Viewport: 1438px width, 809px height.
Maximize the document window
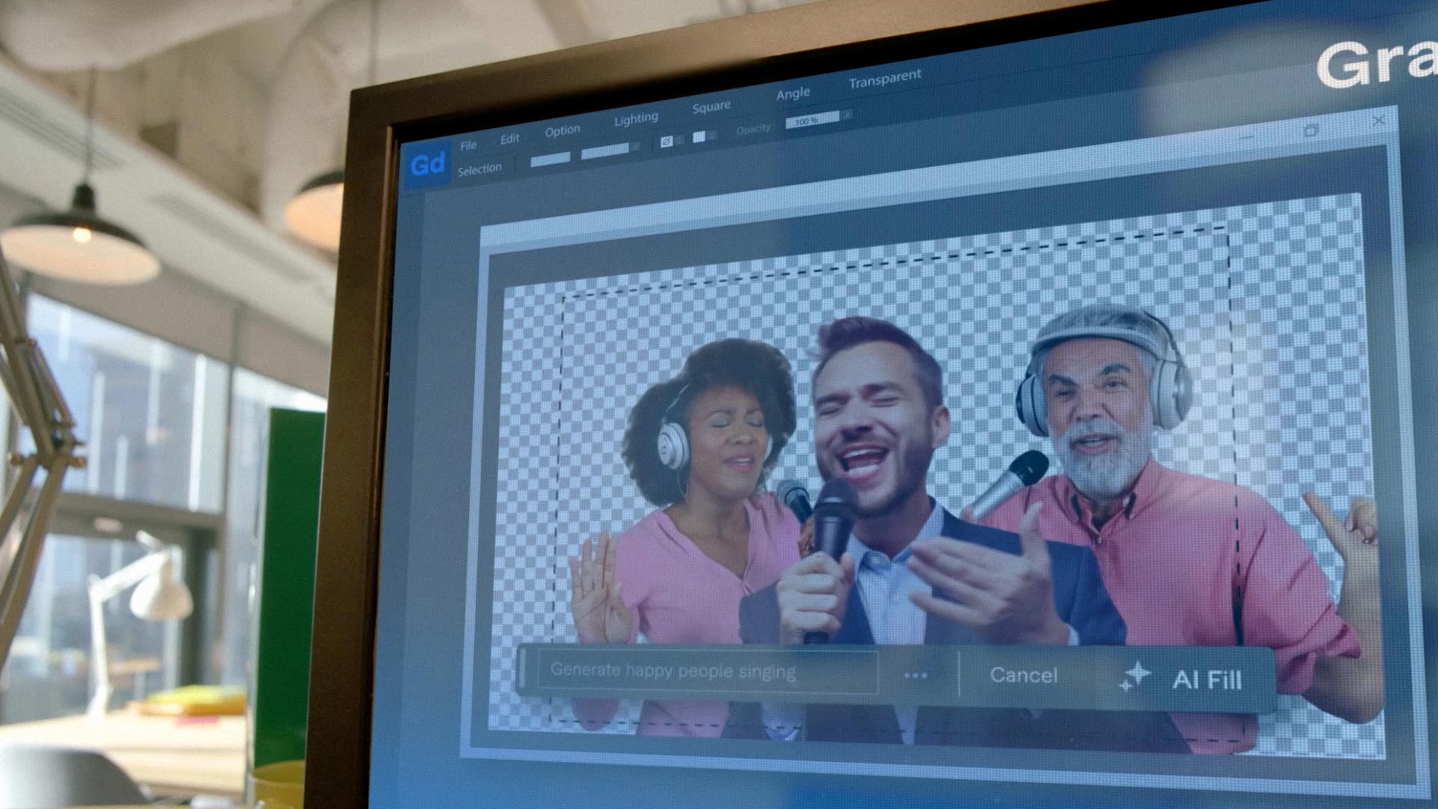(1311, 130)
